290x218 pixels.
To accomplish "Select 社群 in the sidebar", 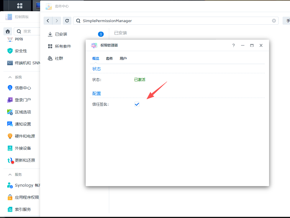I will pos(59,58).
